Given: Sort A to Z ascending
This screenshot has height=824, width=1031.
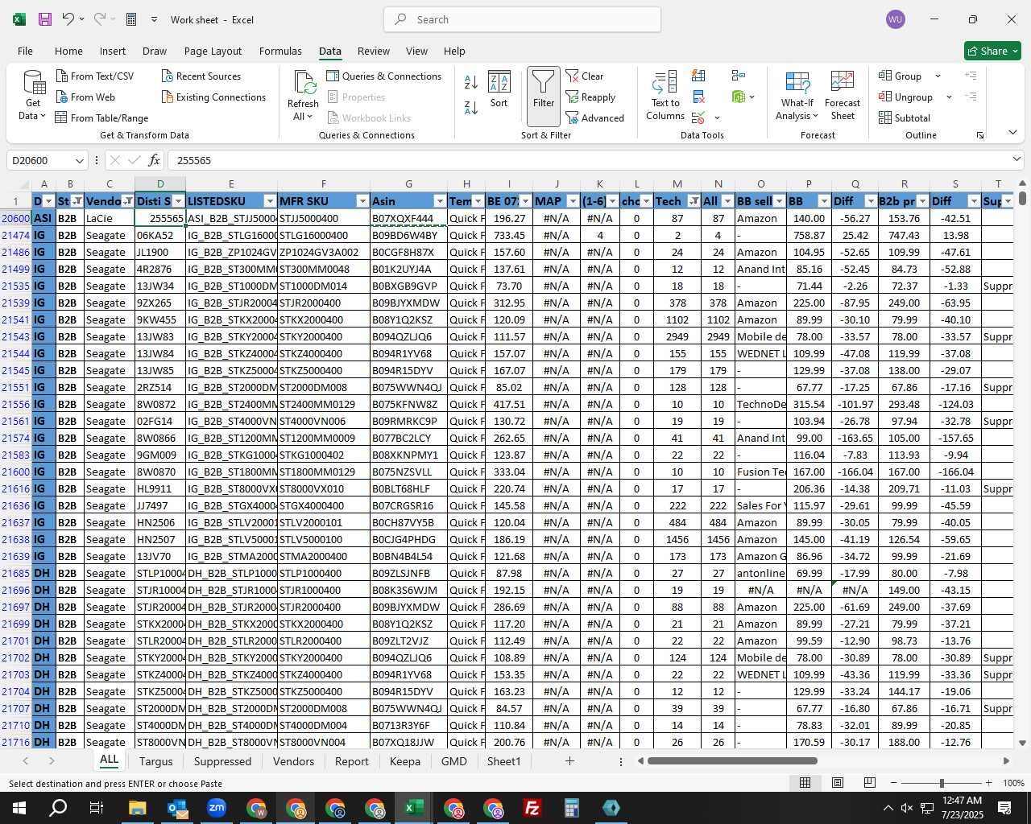Looking at the screenshot, I should click(471, 81).
